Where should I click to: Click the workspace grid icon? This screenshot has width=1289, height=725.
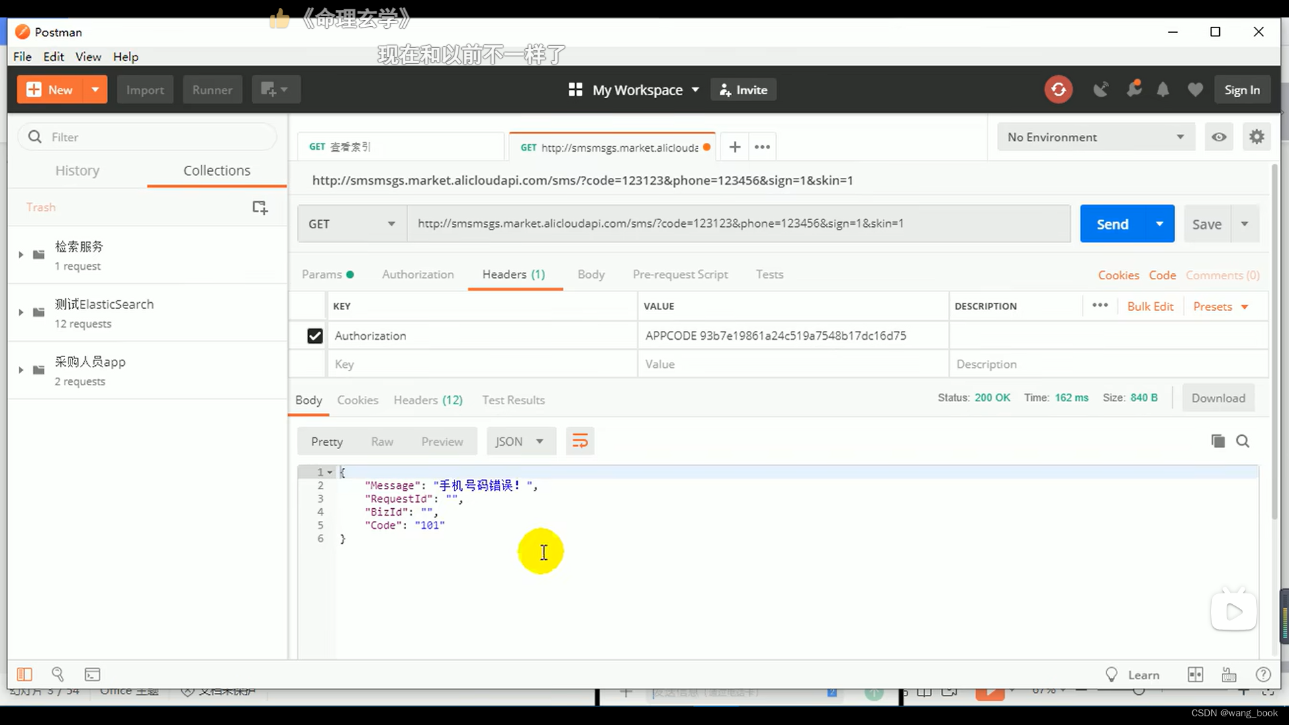click(575, 89)
